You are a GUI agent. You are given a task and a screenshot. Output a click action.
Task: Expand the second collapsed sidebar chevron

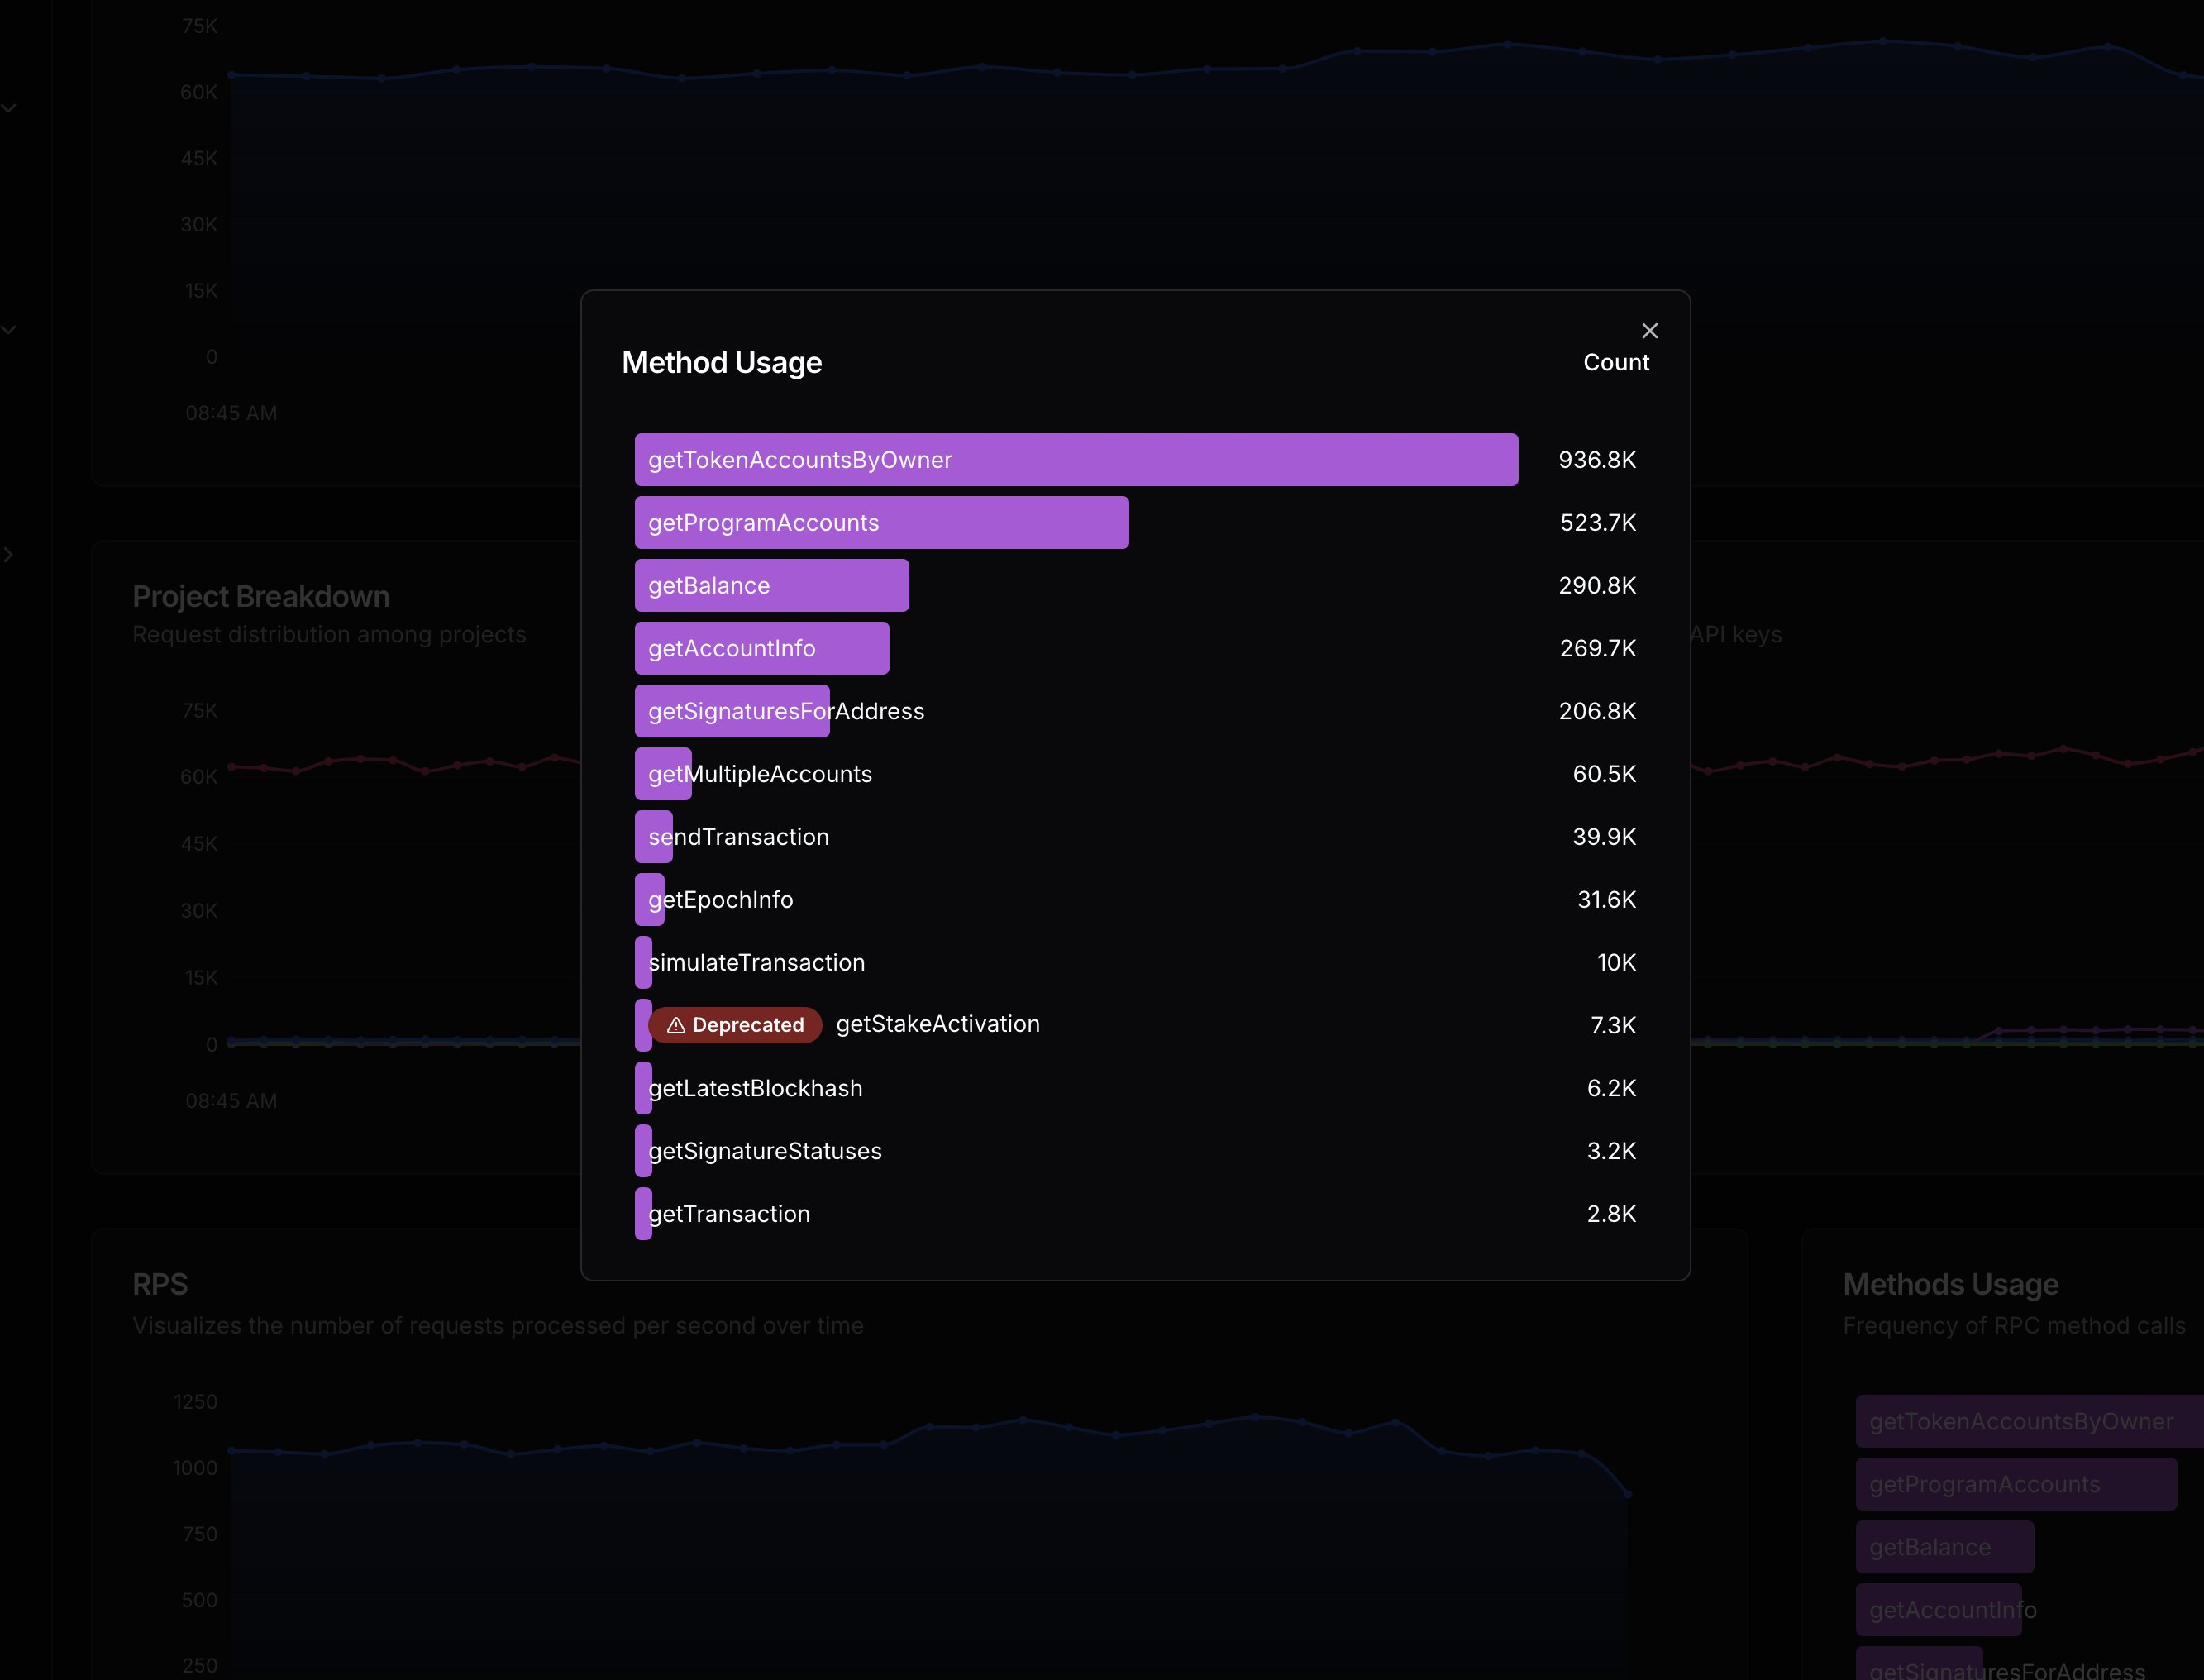(x=10, y=328)
